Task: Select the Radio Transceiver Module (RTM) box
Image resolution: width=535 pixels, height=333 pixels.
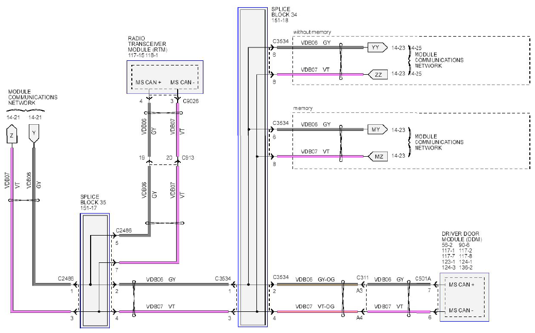Action: (165, 77)
